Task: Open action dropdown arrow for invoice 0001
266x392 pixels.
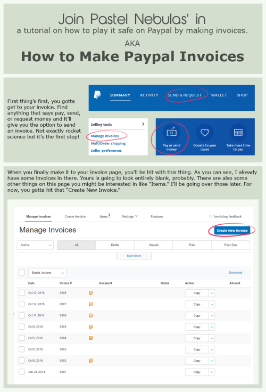Action: click(212, 372)
